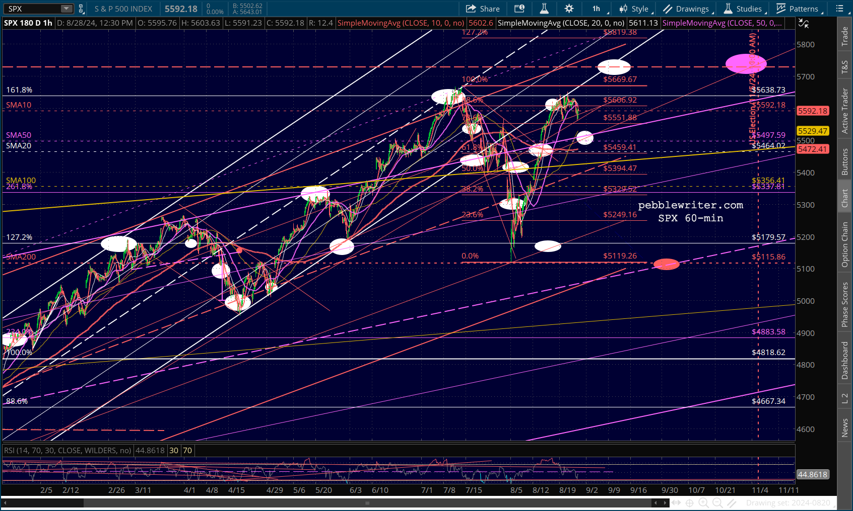The image size is (853, 511).
Task: Click the S & P 500 INDEX name
Action: 123,9
